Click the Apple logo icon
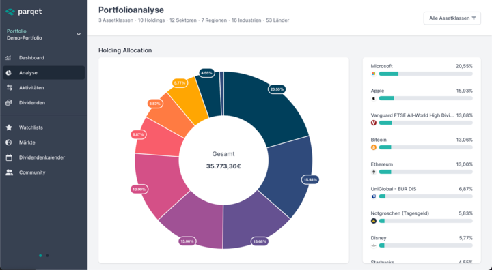This screenshot has width=492, height=270. pos(374,98)
